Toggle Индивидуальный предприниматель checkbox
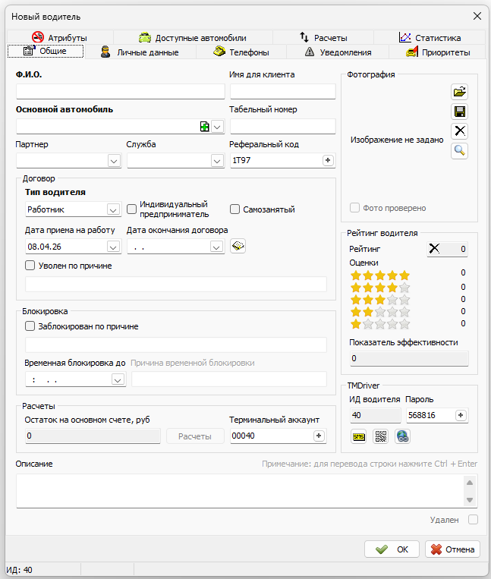 (131, 209)
